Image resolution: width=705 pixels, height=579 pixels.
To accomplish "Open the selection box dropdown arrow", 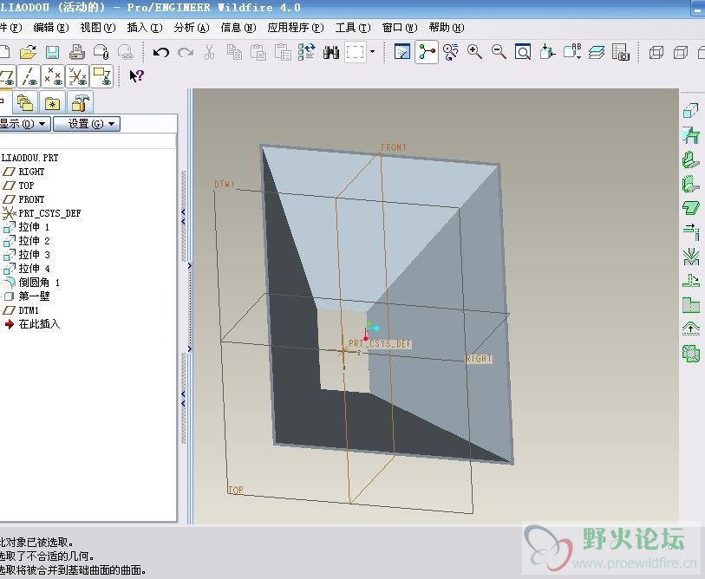I will point(372,52).
